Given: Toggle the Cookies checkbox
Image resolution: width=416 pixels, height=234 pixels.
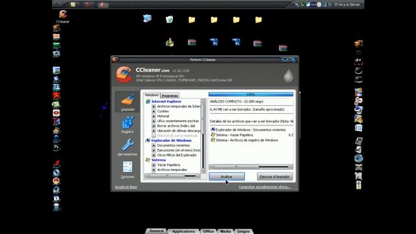Looking at the screenshot, I should (x=153, y=111).
